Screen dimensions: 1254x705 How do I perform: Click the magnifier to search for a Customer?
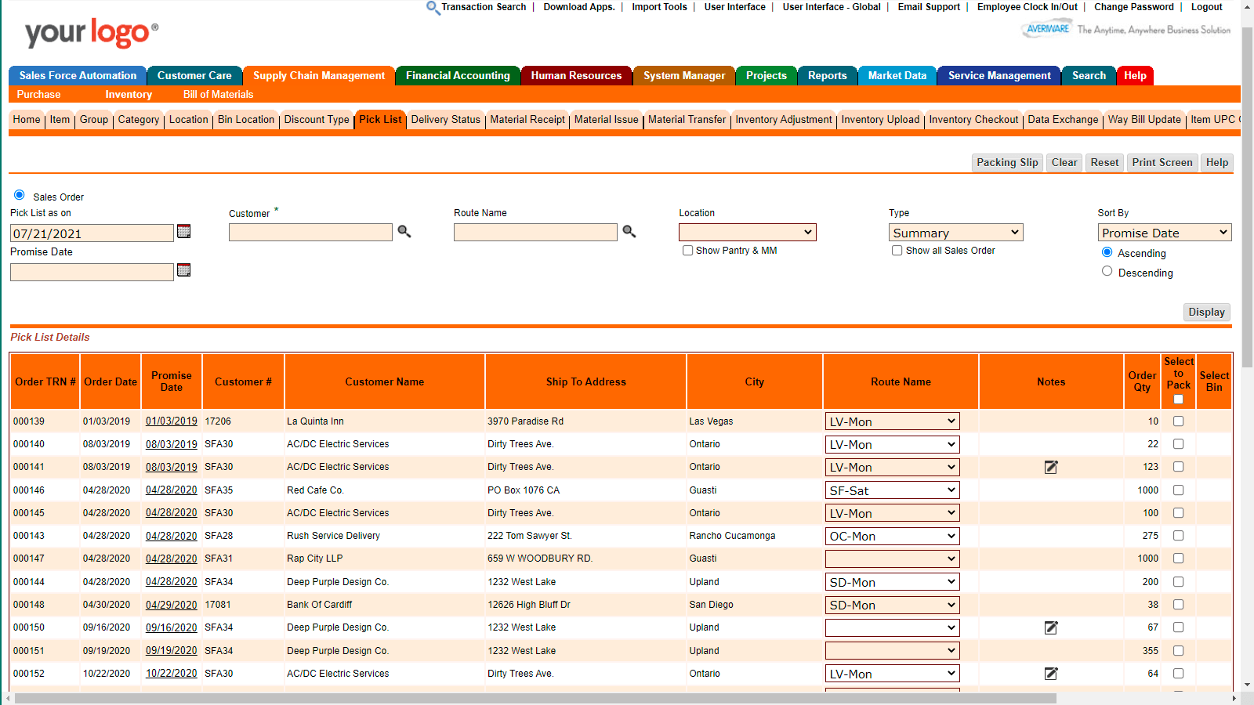(x=404, y=232)
